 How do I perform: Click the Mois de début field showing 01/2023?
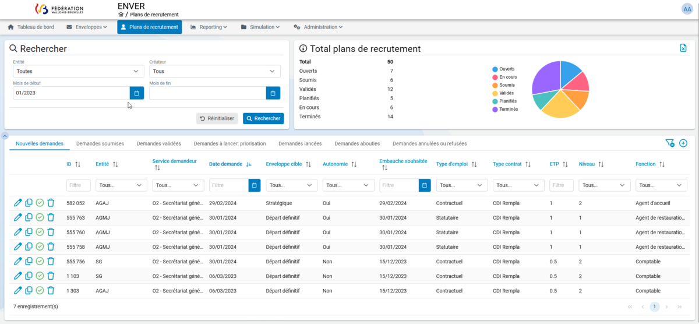point(72,93)
